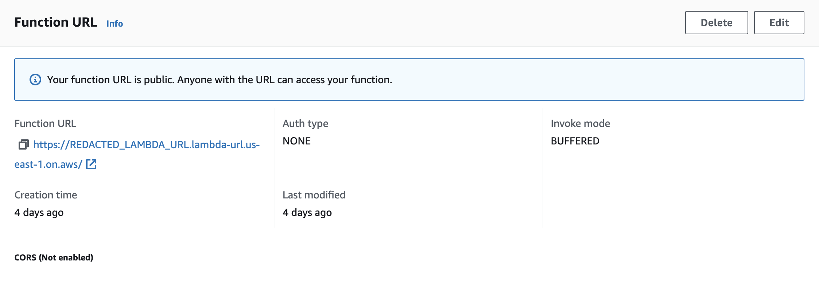
Task: Click the bold Function URL panel heading
Action: click(56, 23)
